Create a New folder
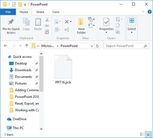This screenshot has height=138, width=153. 81,26
